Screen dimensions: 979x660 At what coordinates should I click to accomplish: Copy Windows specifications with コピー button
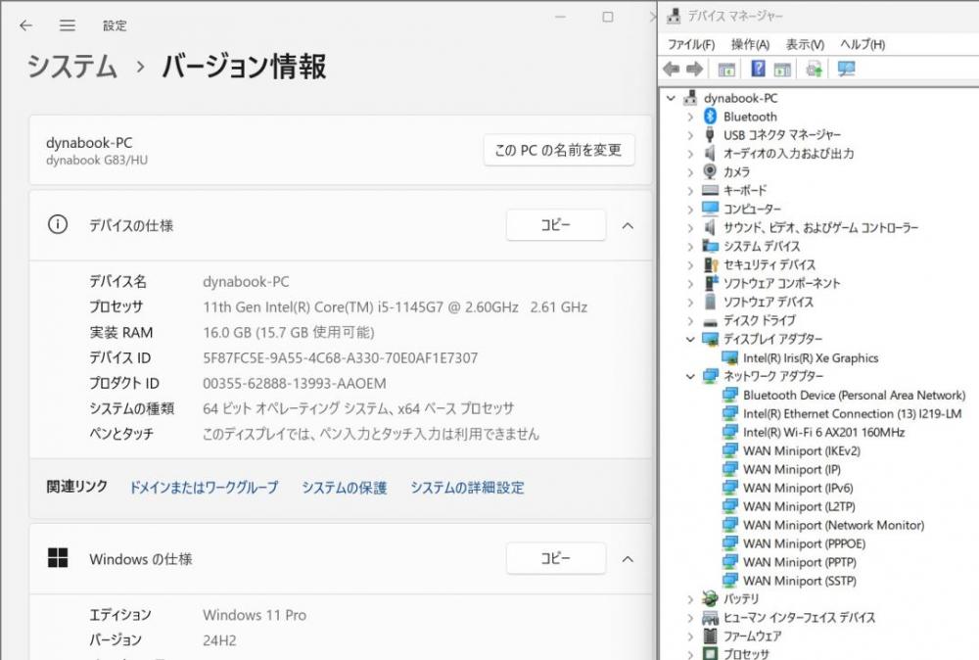pos(556,558)
